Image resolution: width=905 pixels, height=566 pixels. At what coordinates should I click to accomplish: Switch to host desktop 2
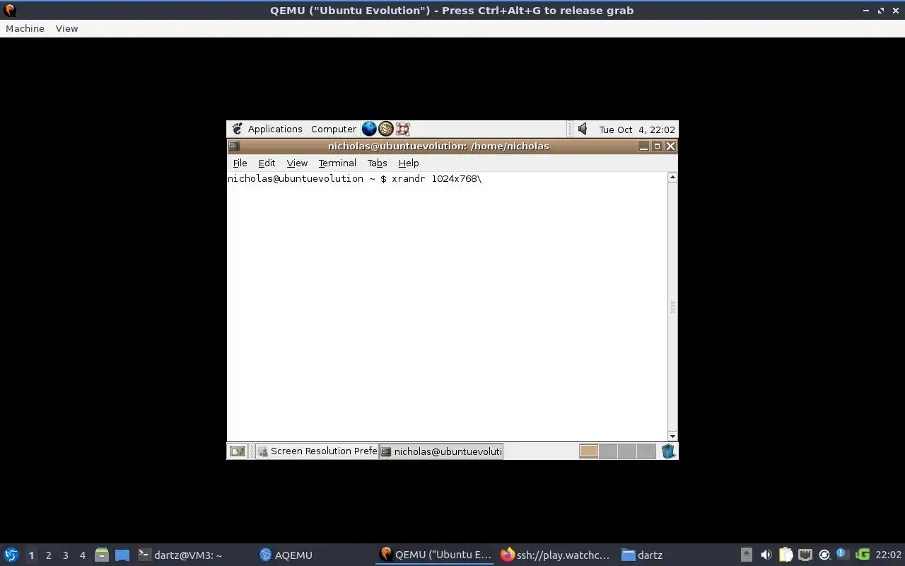[48, 555]
